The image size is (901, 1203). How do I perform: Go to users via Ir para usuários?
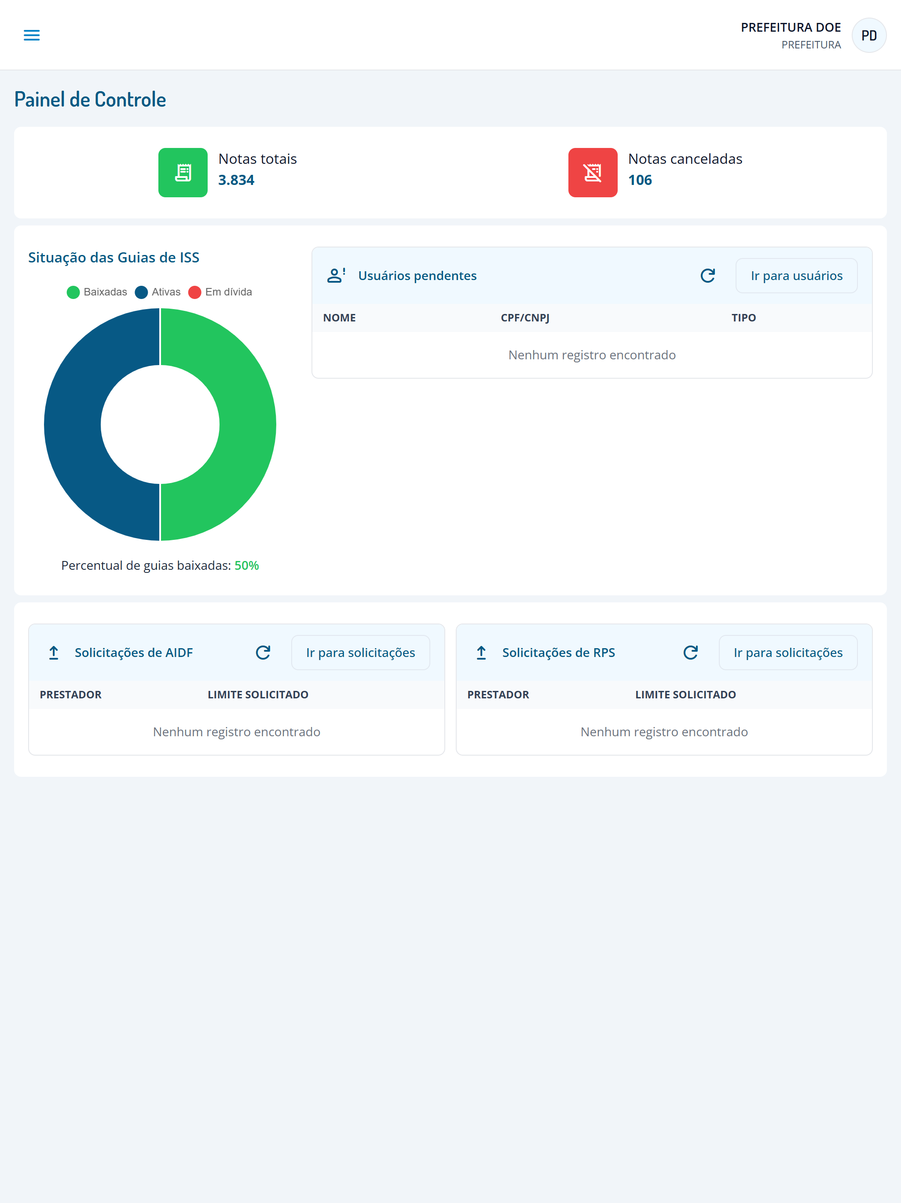click(796, 276)
